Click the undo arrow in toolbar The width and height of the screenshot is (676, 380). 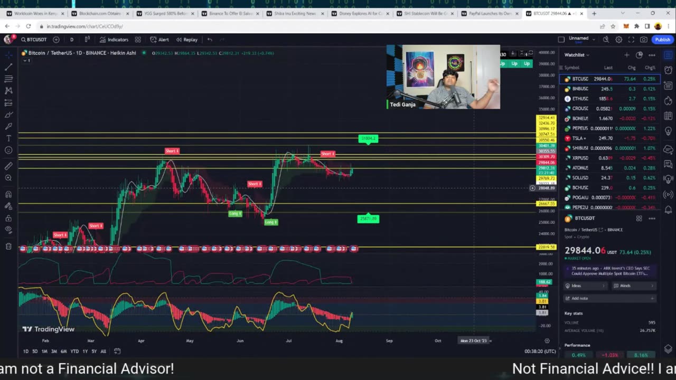pos(210,40)
